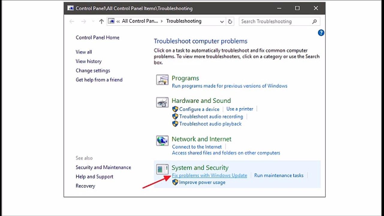Open the Network and Internet heading
This screenshot has width=384, height=216.
pyautogui.click(x=201, y=139)
